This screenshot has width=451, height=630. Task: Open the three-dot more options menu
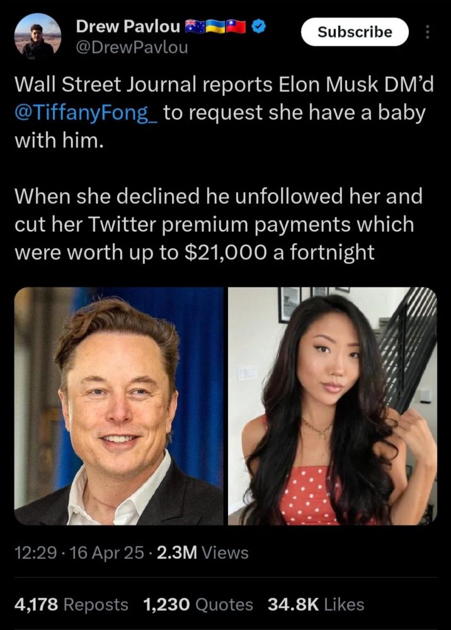(428, 31)
